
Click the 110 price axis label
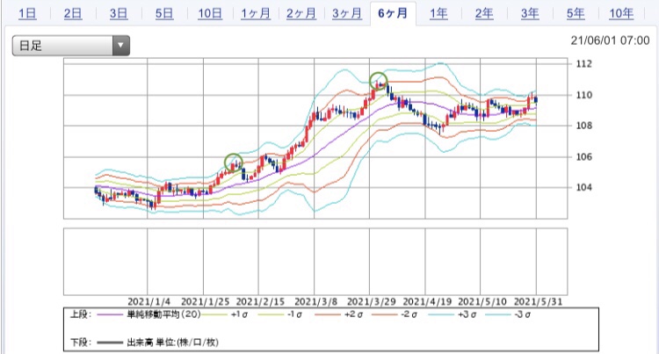coord(583,95)
